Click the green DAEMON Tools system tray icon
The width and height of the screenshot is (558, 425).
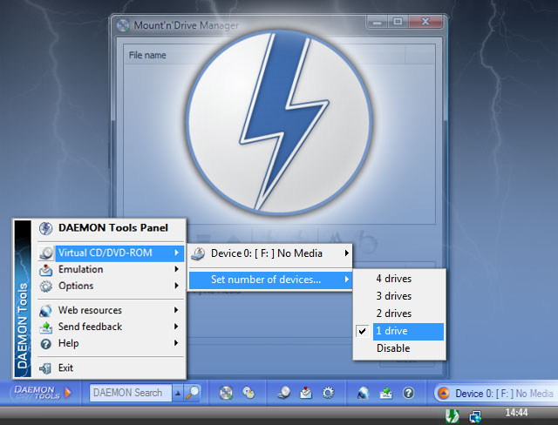453,415
